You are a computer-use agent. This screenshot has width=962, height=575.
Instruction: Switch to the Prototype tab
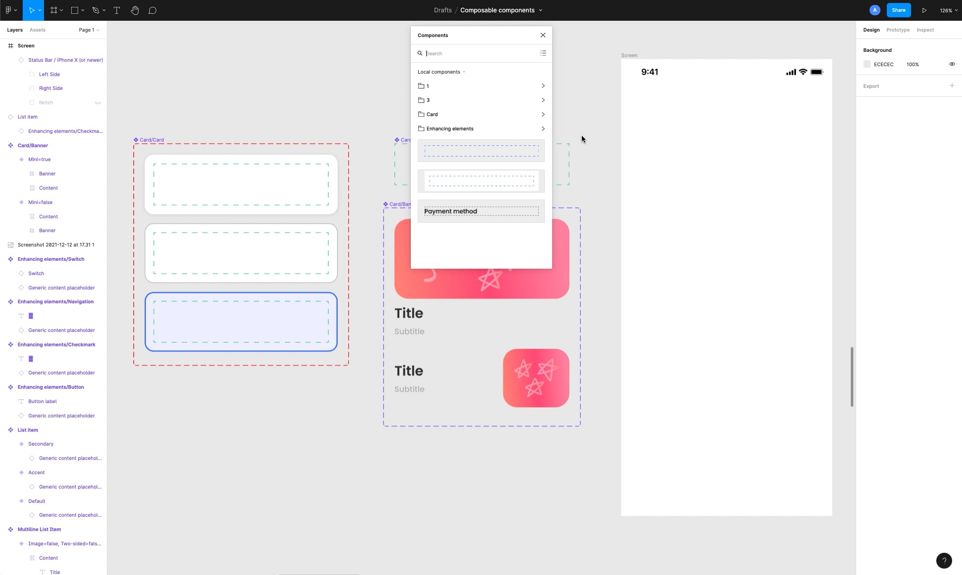(898, 30)
